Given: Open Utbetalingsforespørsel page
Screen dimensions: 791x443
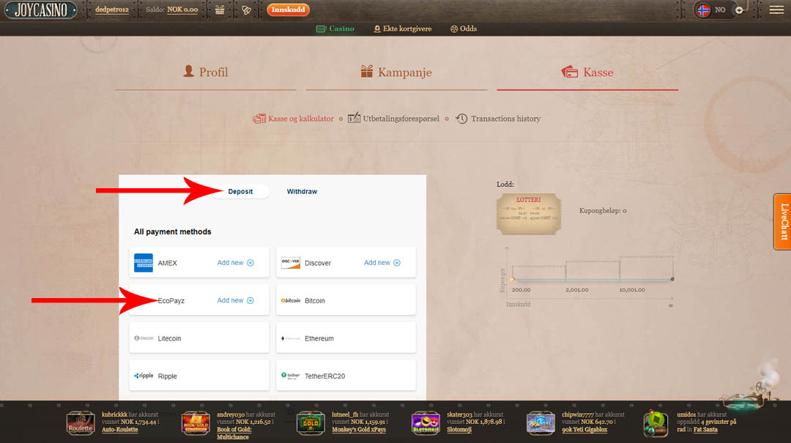Looking at the screenshot, I should tap(393, 119).
